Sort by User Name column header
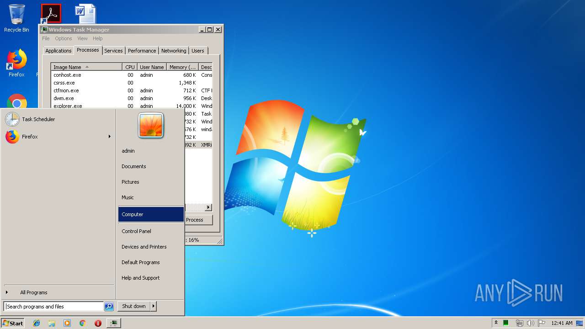Viewport: 585px width, 329px height. click(x=152, y=67)
